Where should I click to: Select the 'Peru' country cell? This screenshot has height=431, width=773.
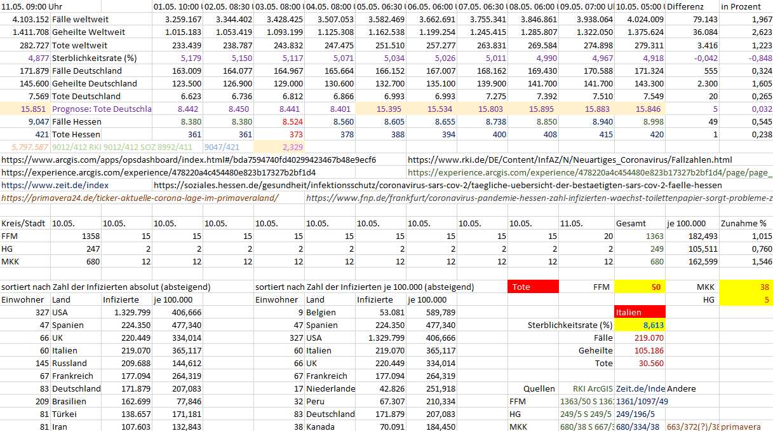(316, 401)
